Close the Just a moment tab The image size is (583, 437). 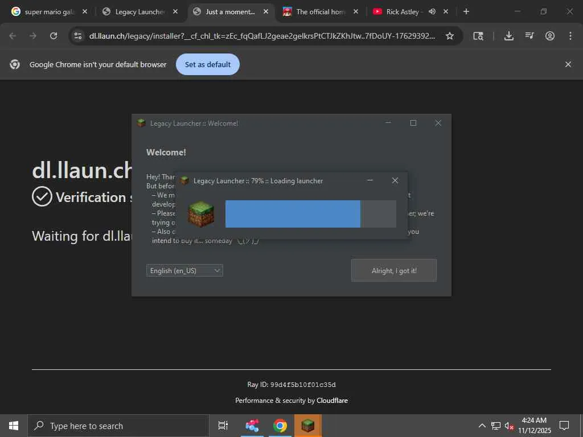tap(266, 11)
